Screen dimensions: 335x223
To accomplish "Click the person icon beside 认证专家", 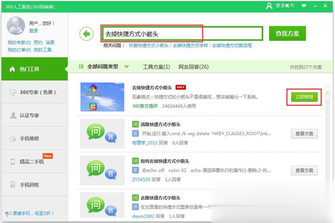I will [13, 115].
